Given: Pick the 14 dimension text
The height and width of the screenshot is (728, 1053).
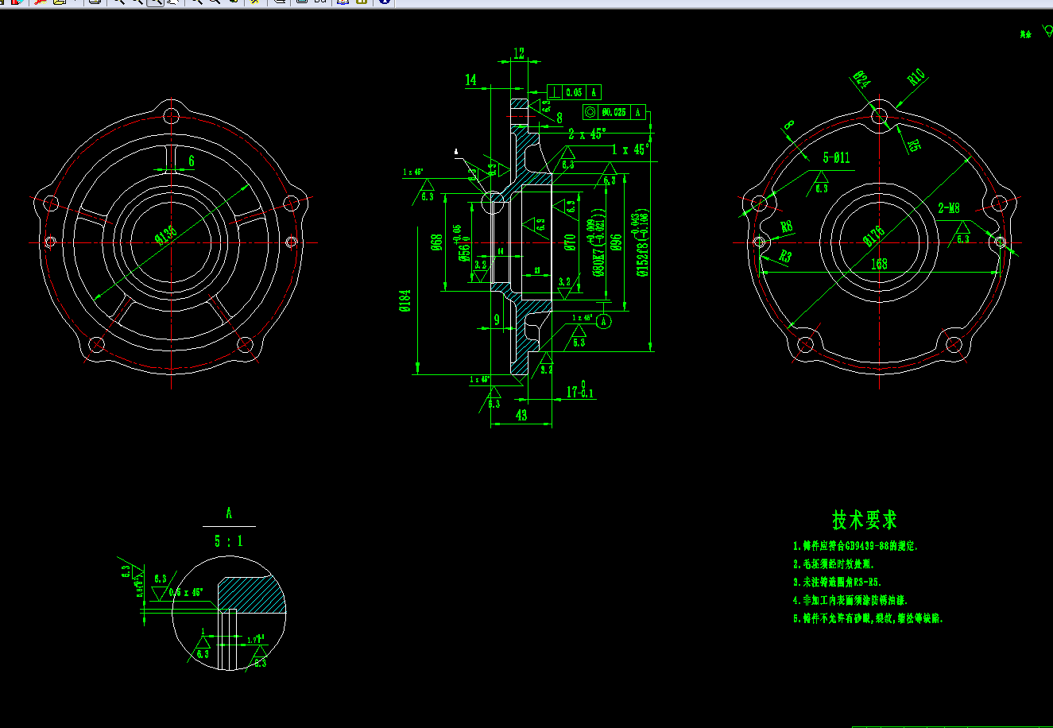Looking at the screenshot, I should tap(471, 79).
